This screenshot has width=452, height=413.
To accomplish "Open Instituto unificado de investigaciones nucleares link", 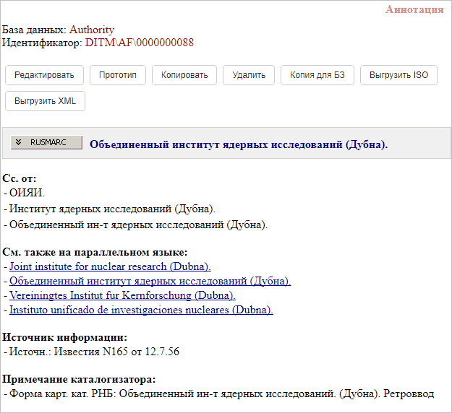I will [x=141, y=310].
